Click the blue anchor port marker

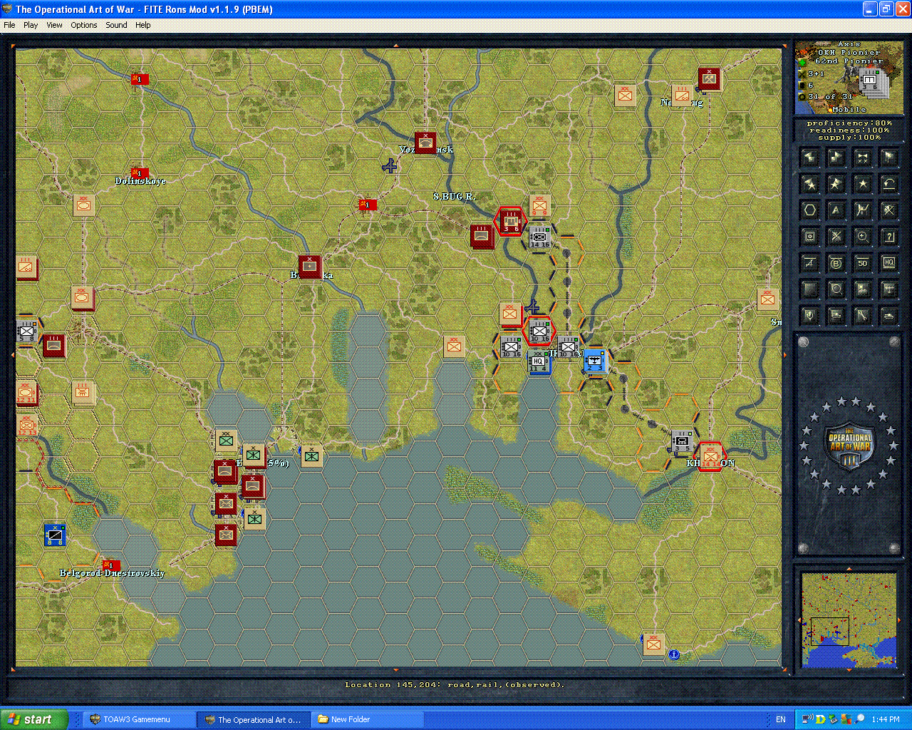[x=674, y=654]
